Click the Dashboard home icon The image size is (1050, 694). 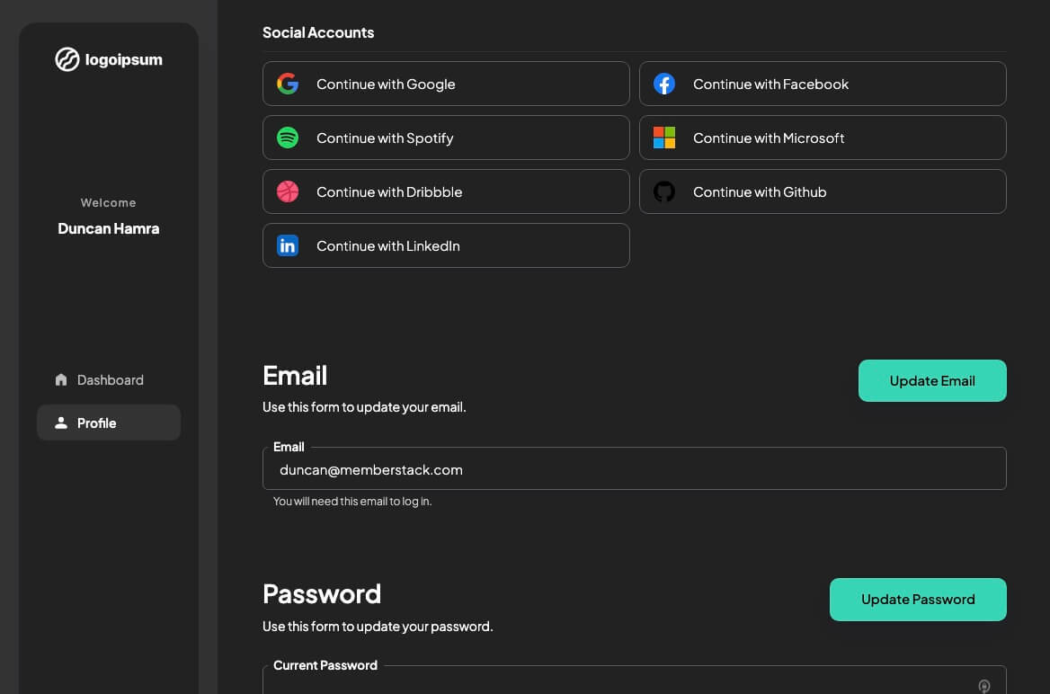click(x=61, y=380)
